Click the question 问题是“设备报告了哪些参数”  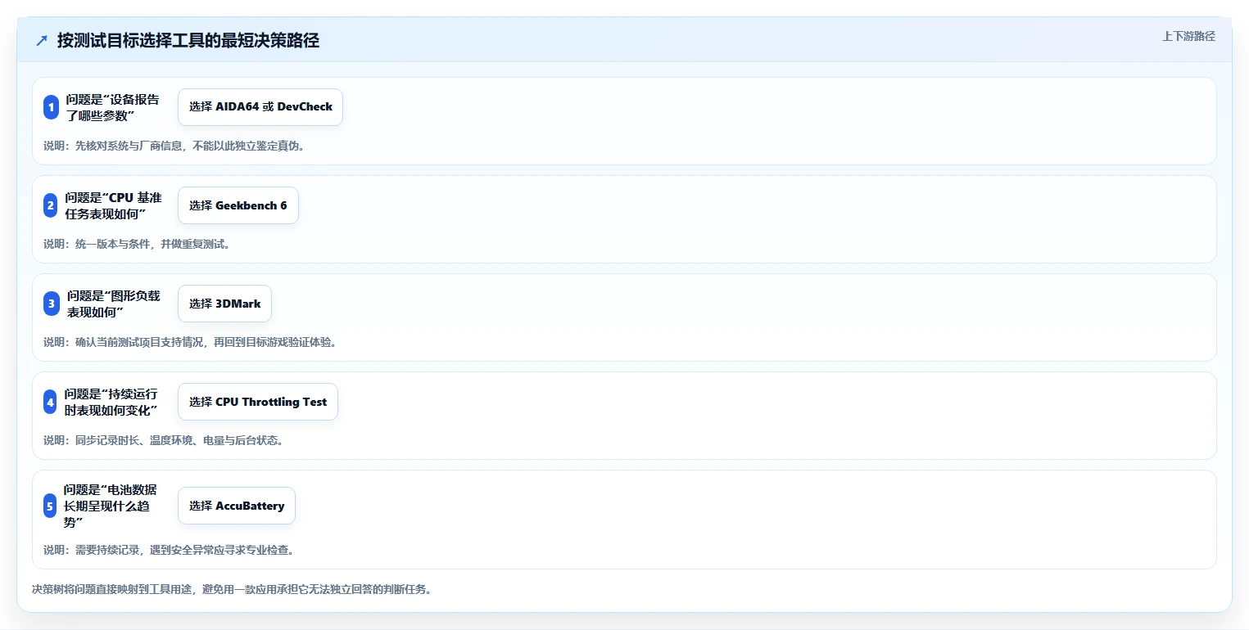[x=113, y=107]
